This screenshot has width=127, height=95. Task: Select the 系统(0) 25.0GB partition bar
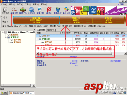click(x=36, y=20)
